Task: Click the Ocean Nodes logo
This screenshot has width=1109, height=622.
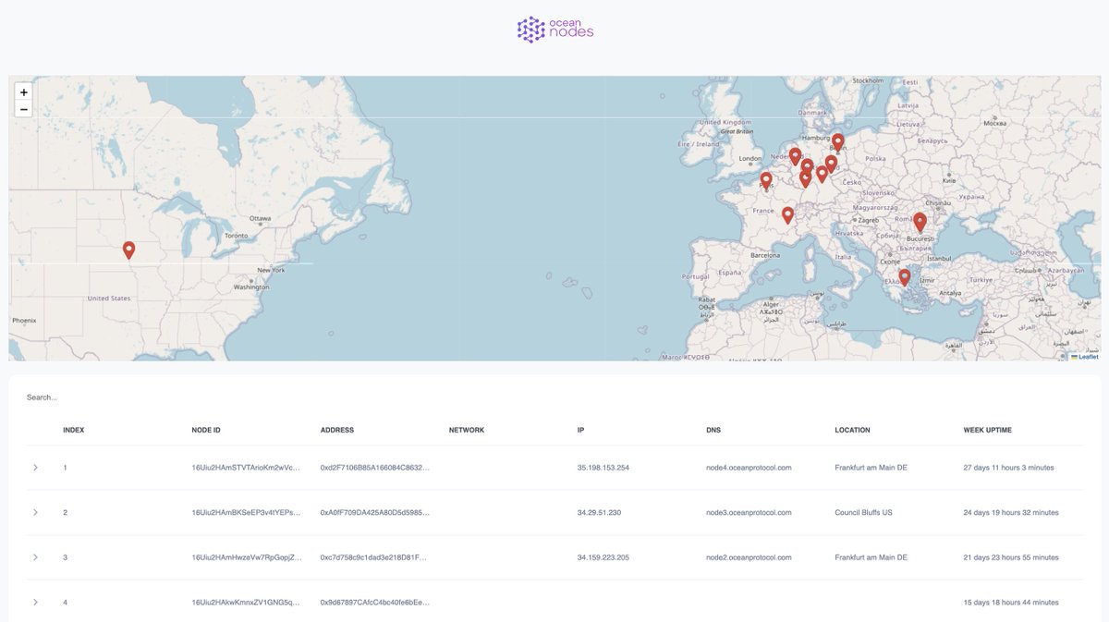Action: click(x=554, y=30)
